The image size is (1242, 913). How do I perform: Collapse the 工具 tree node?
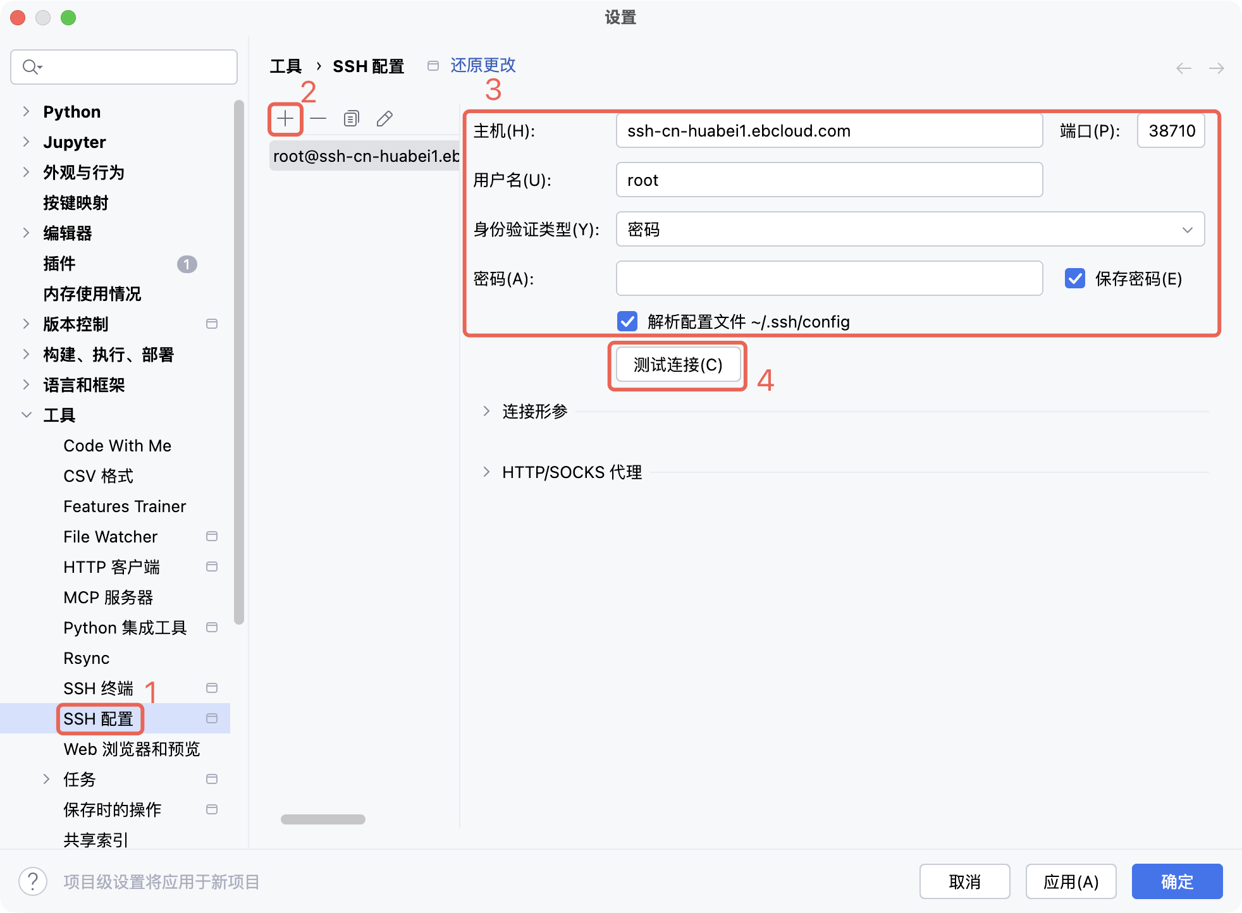pyautogui.click(x=27, y=415)
